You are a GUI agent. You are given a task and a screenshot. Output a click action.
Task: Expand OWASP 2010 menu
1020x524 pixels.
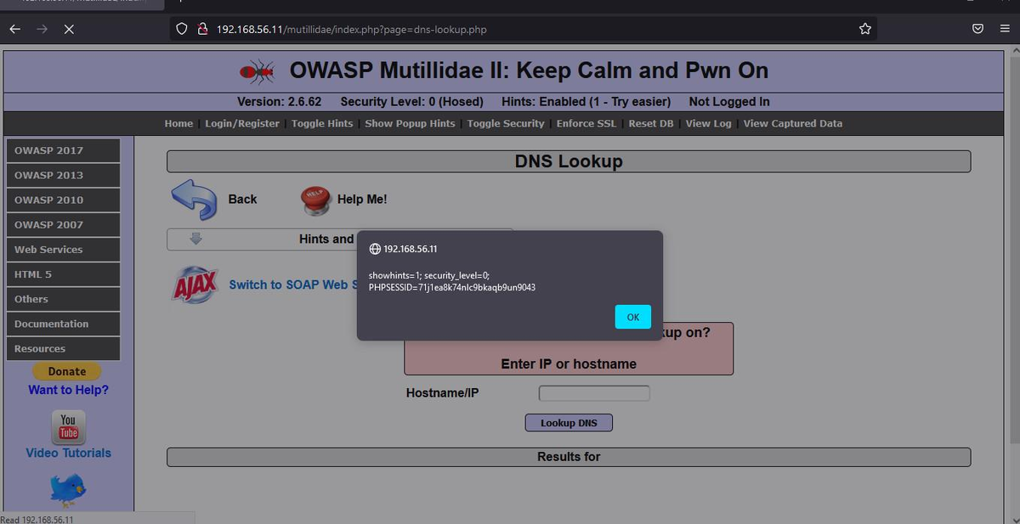(63, 200)
